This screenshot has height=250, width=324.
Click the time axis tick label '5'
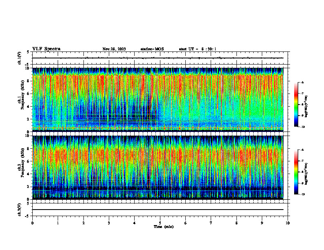point(160,223)
